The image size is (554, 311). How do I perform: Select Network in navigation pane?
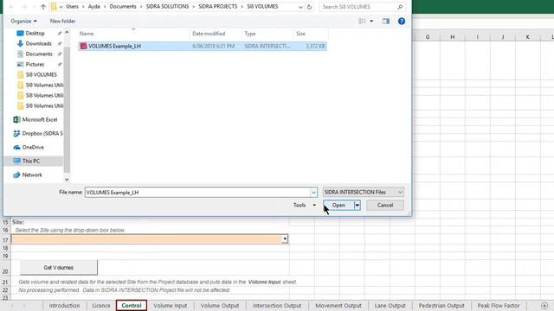click(32, 175)
